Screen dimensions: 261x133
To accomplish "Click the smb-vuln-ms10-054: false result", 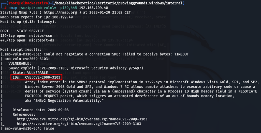I will tap(29, 128).
